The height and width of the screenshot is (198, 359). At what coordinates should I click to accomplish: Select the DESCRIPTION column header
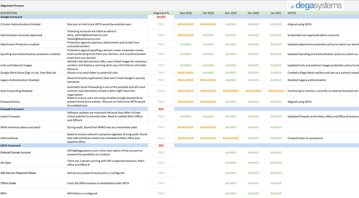9,13
